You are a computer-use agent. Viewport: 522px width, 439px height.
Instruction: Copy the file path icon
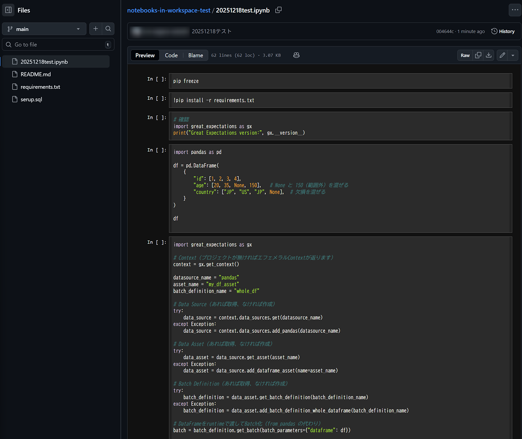[278, 10]
